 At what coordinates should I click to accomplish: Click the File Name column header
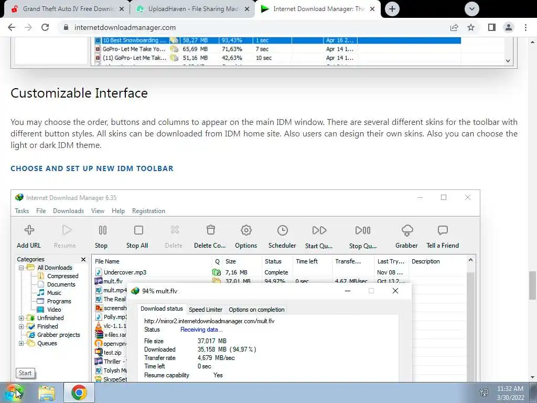point(152,261)
